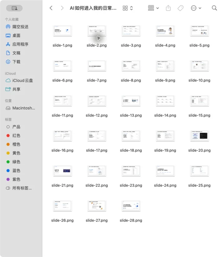Click the slide-17.png file name
223x257 pixels.
97,150
